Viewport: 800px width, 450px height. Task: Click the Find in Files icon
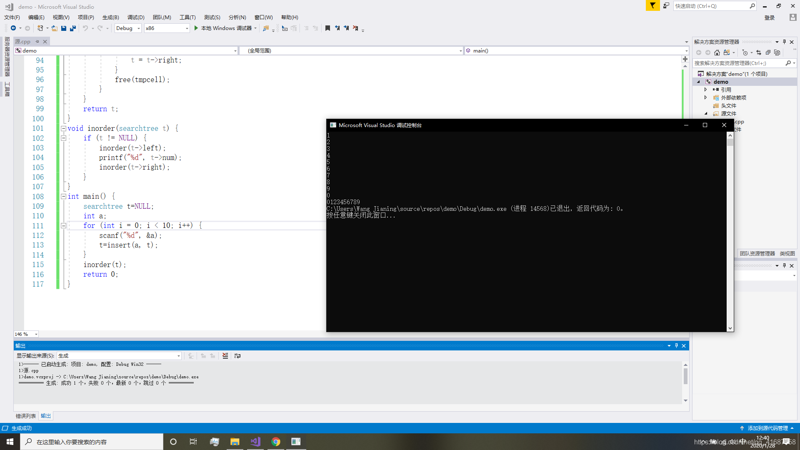tap(265, 28)
